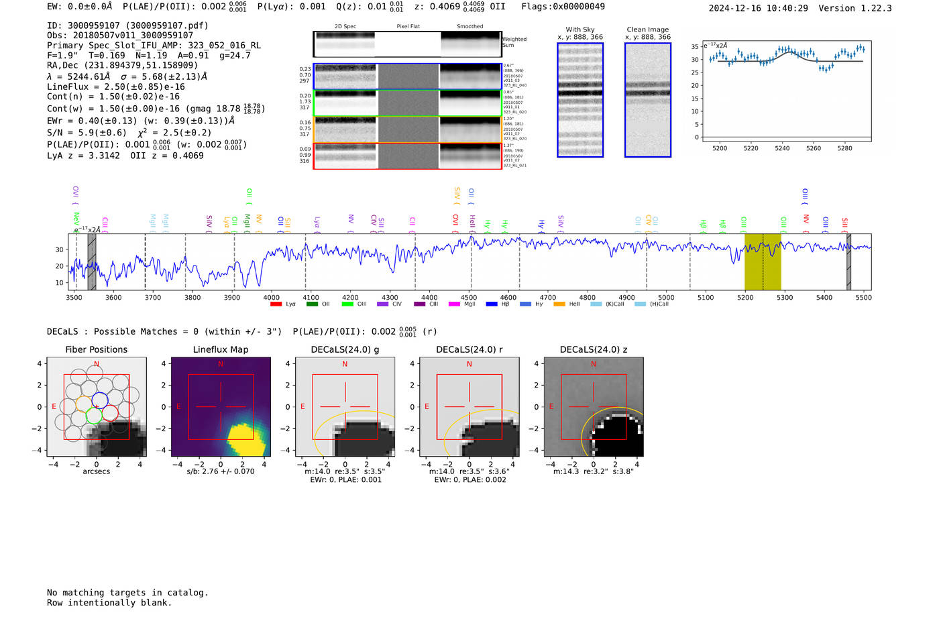
Task: Open the DECaLS(24.0) z image
Action: (593, 407)
